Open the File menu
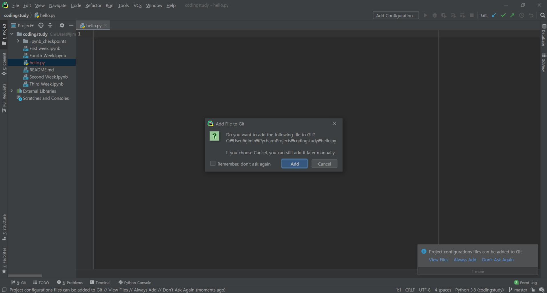 point(15,5)
